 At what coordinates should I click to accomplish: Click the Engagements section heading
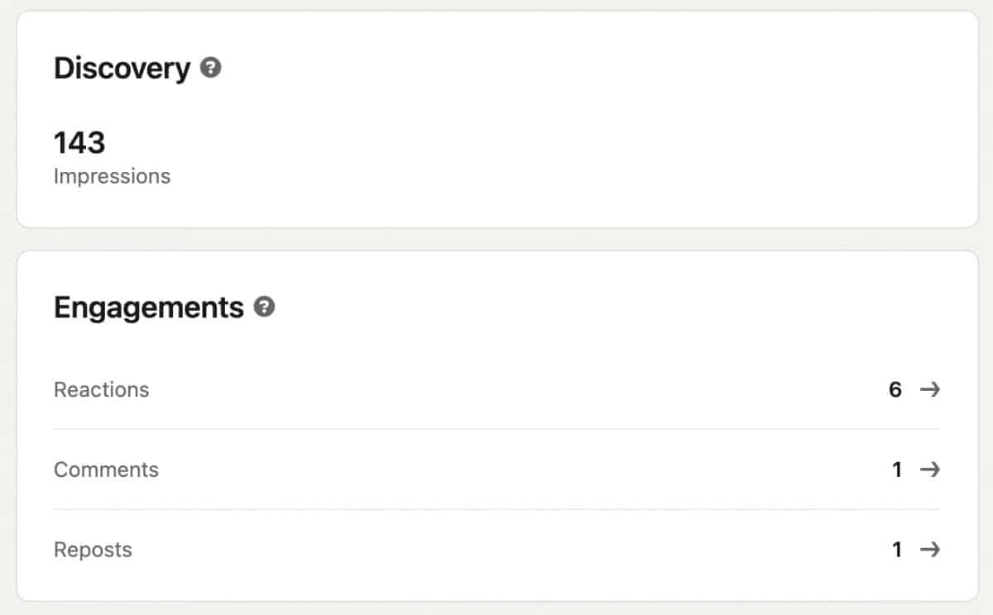(149, 307)
